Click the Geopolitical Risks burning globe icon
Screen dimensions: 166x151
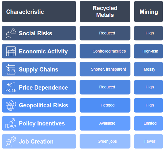coord(11,105)
